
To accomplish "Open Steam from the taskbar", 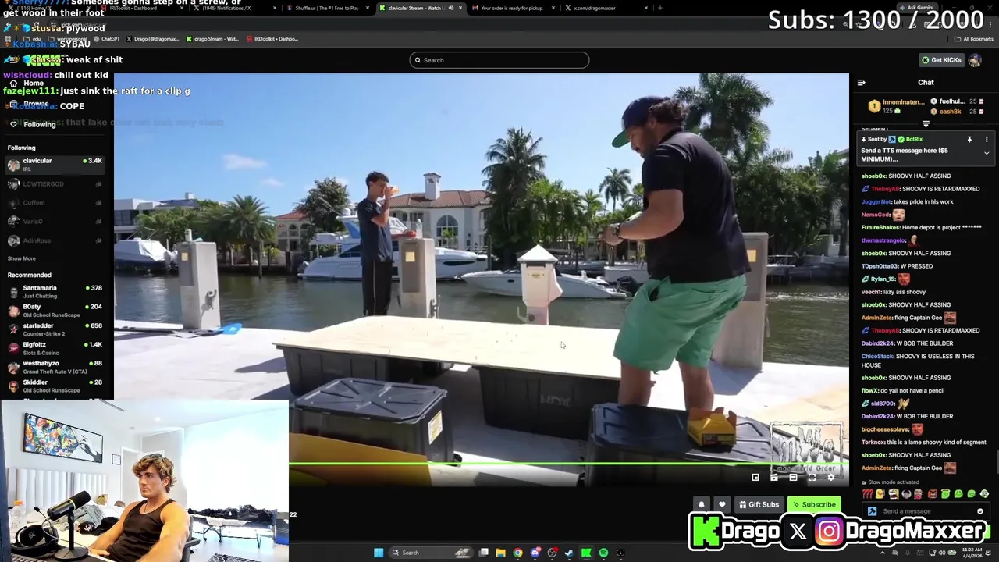I will [569, 553].
